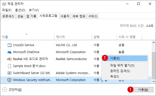156x96 pixels.
Task: Click the CrossEX Service window icon
Action: pos(10,45)
